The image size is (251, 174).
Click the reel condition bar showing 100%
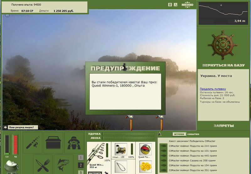[x=132, y=149]
